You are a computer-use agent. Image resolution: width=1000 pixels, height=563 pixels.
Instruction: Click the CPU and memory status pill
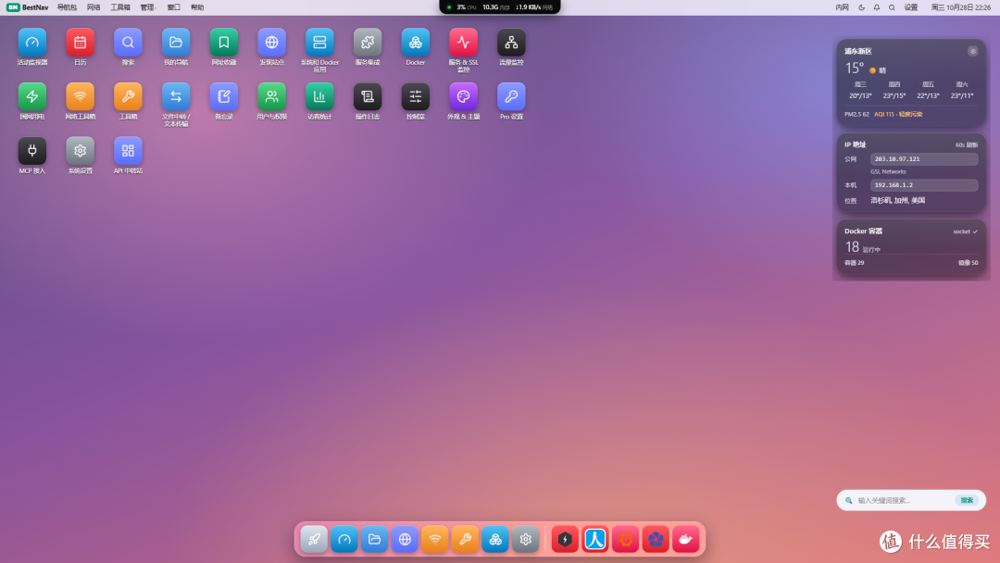(500, 7)
